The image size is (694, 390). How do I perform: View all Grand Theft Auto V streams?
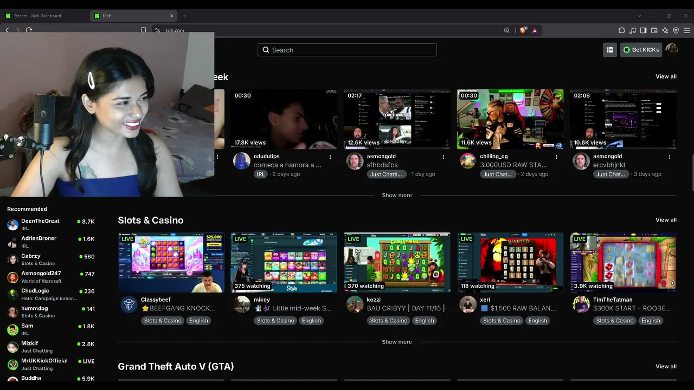pyautogui.click(x=666, y=366)
